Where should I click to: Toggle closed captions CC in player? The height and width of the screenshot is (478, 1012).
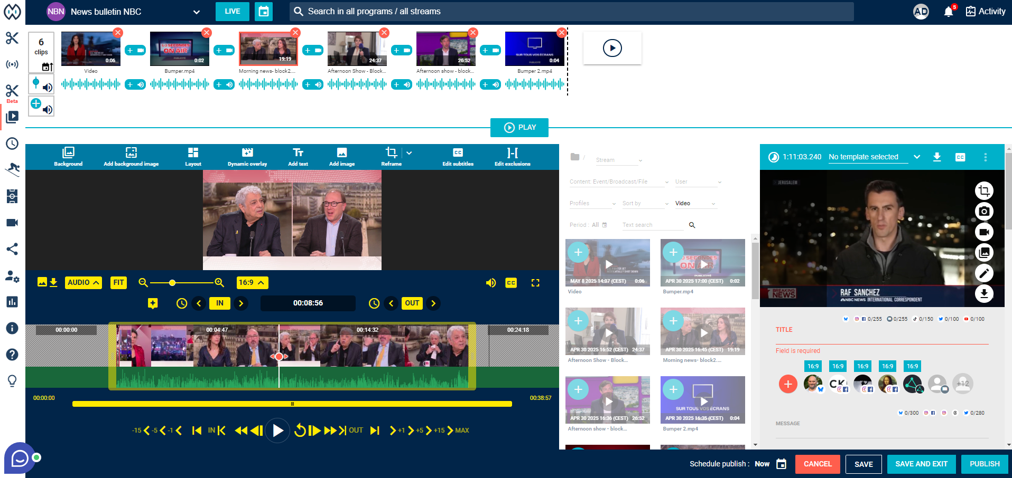coord(511,283)
